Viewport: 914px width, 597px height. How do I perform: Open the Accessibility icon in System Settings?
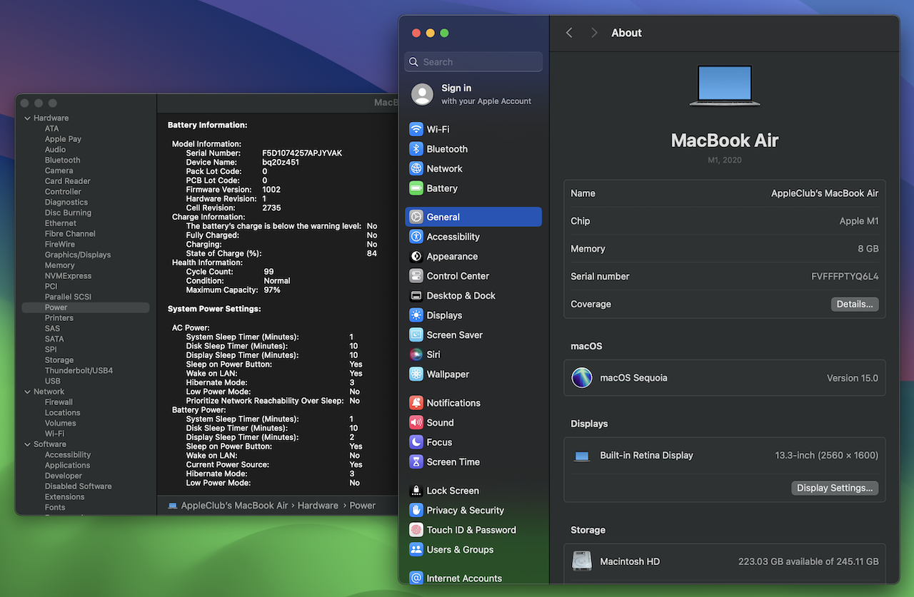tap(416, 237)
